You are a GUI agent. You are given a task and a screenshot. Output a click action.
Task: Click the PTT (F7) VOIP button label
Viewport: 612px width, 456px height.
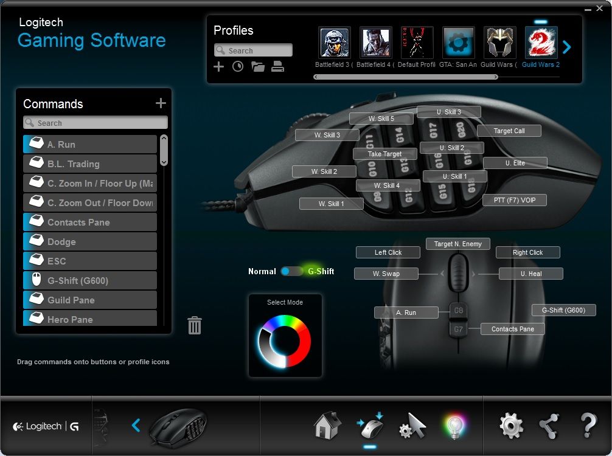[515, 200]
